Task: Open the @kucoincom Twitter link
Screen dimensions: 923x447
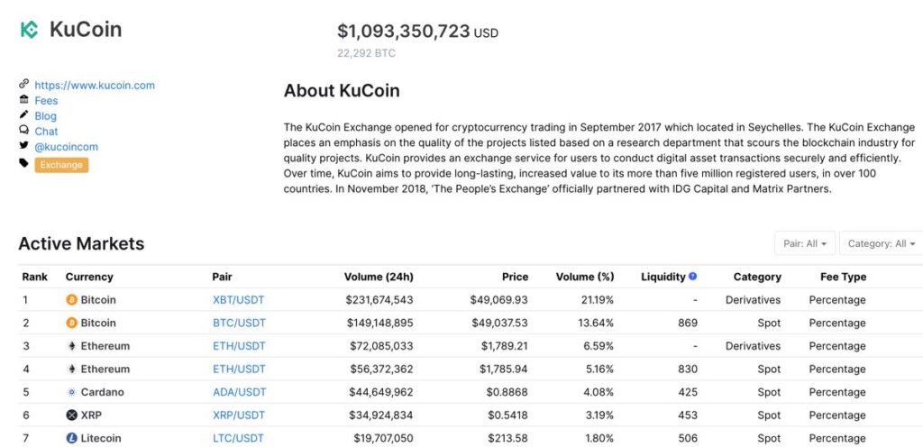Action: (67, 147)
